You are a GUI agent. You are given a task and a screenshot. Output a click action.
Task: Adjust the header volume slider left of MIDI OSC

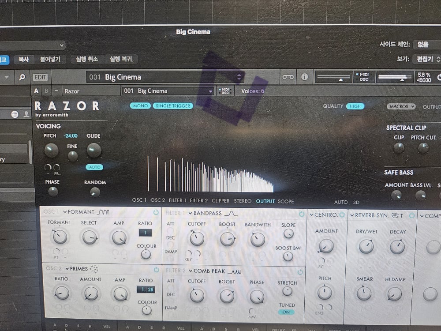[333, 76]
